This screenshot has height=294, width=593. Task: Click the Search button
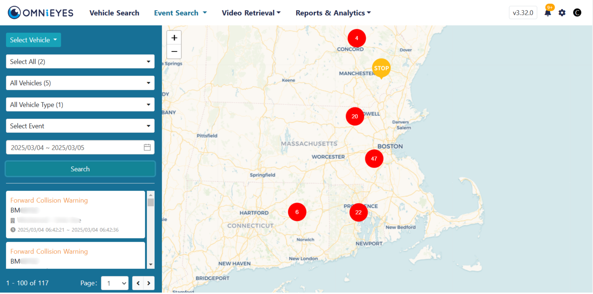pyautogui.click(x=80, y=169)
